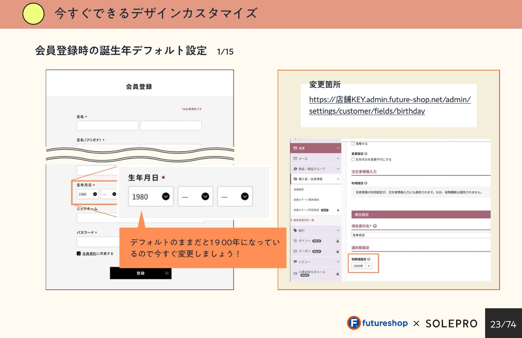
Task: Click the 決済 card icon in sidebar
Action: [295, 149]
